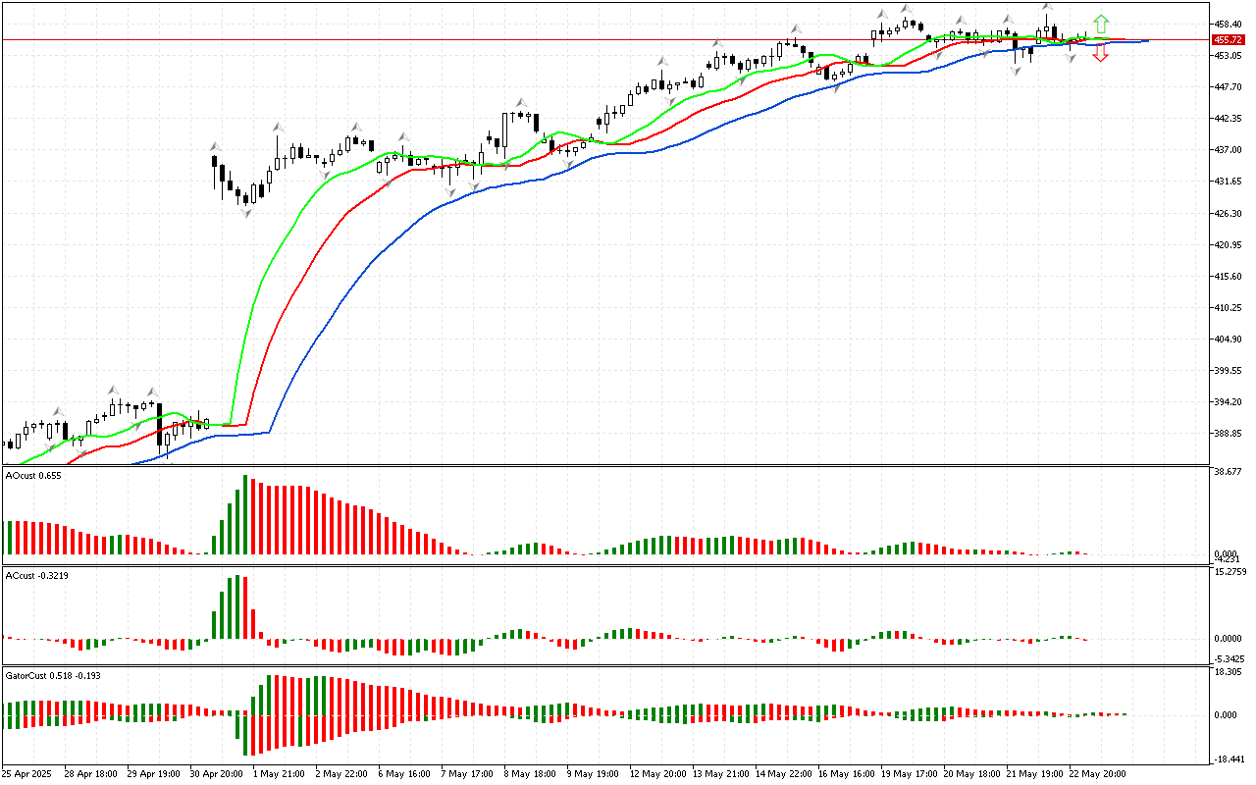Click the 38.677 AO scale value
This screenshot has width=1256, height=785.
coord(1229,472)
